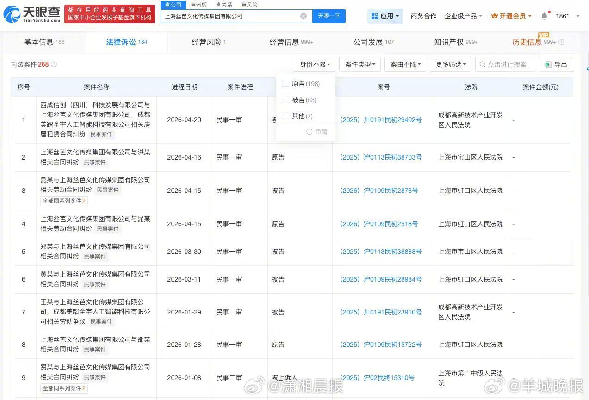Click the search magnifier in case search
Viewport: 589px width, 400px height.
tap(483, 64)
